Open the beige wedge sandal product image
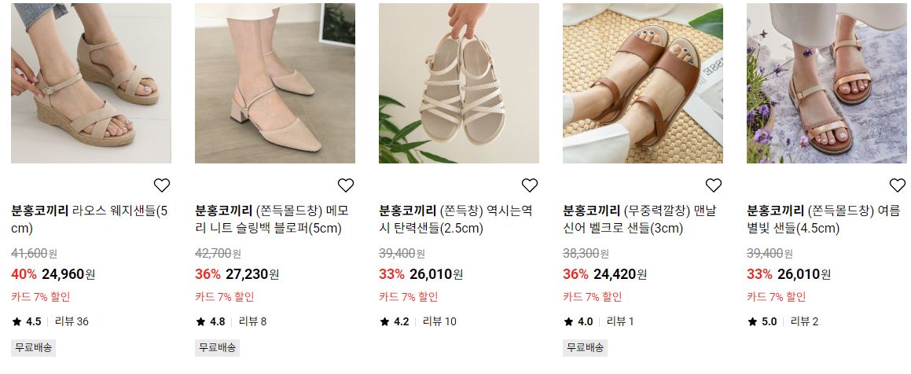Viewport: 911px width, 374px height. pyautogui.click(x=91, y=83)
